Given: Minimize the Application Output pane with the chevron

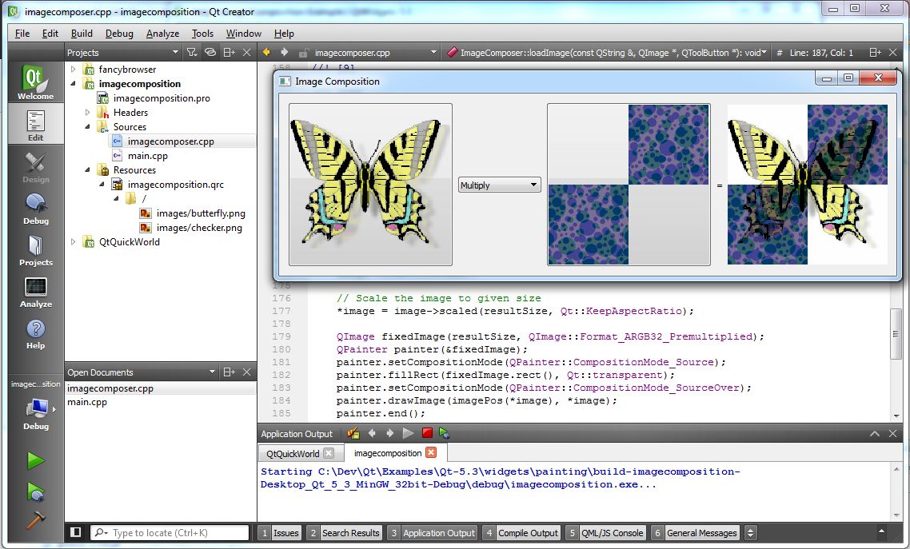Looking at the screenshot, I should pyautogui.click(x=875, y=434).
